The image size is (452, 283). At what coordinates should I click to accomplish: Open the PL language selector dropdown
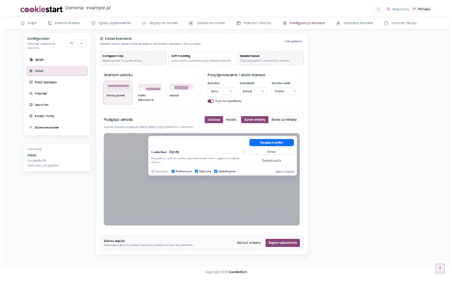click(77, 43)
